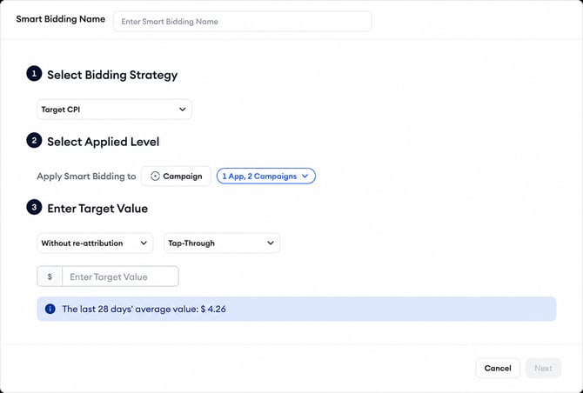Open the Tap-Through attribution dropdown
Screen dimensions: 583x393
click(x=222, y=243)
